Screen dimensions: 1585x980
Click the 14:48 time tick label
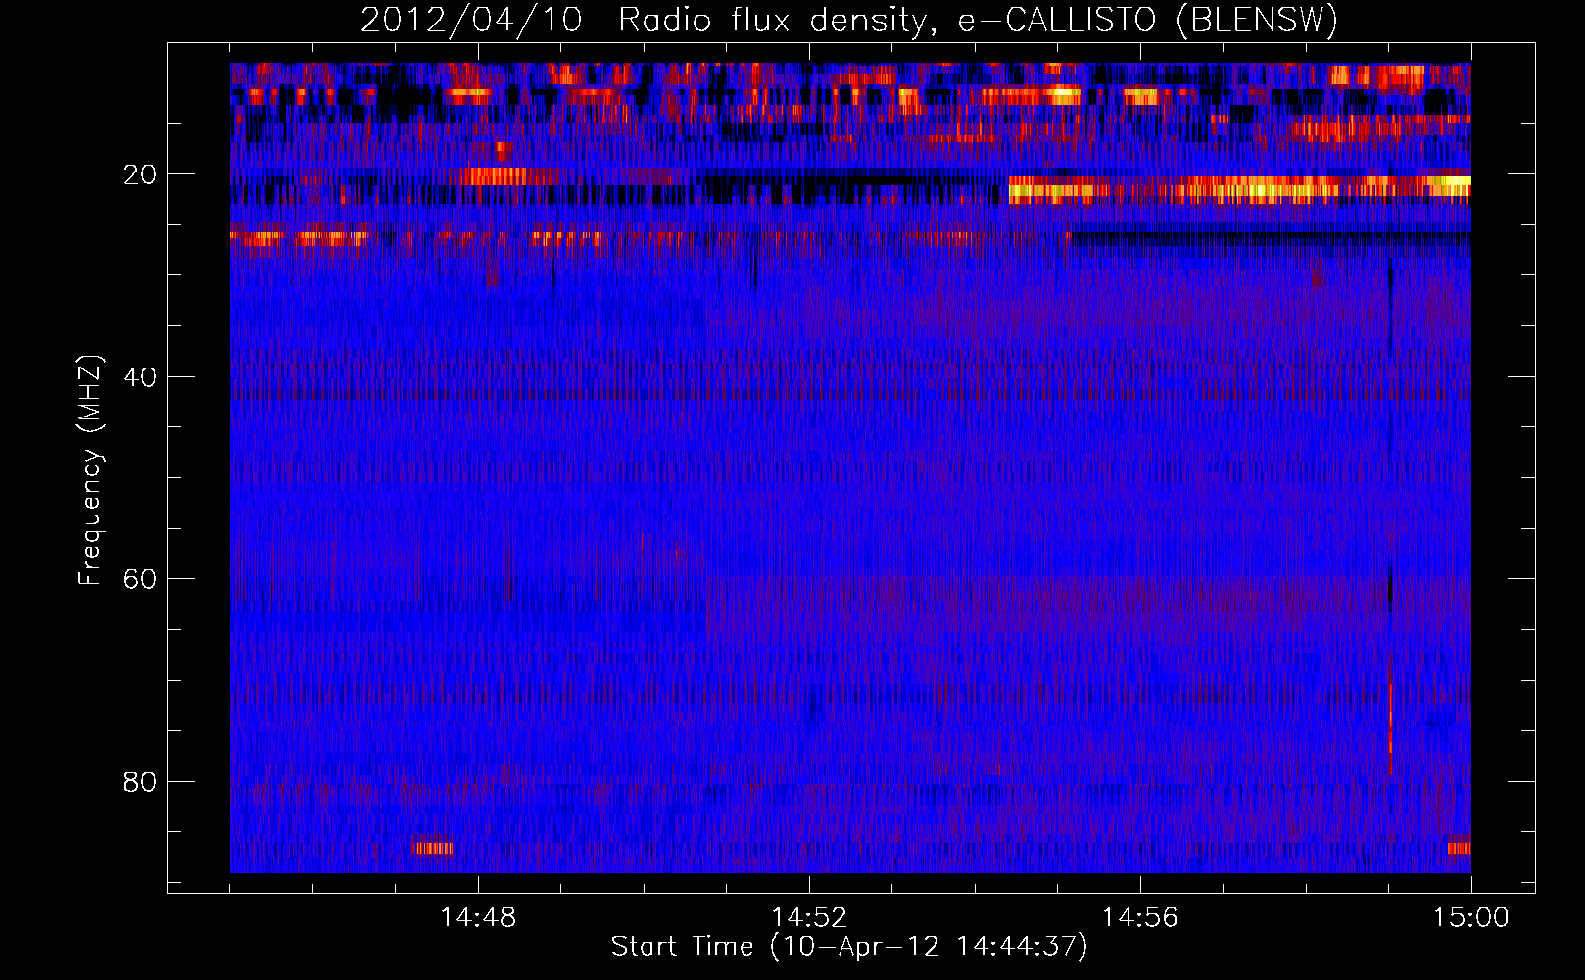tap(478, 917)
